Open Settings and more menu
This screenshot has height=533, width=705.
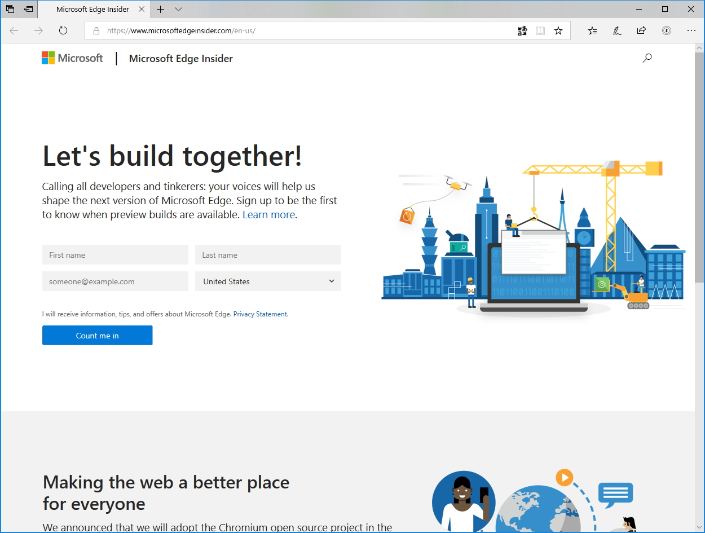point(691,30)
